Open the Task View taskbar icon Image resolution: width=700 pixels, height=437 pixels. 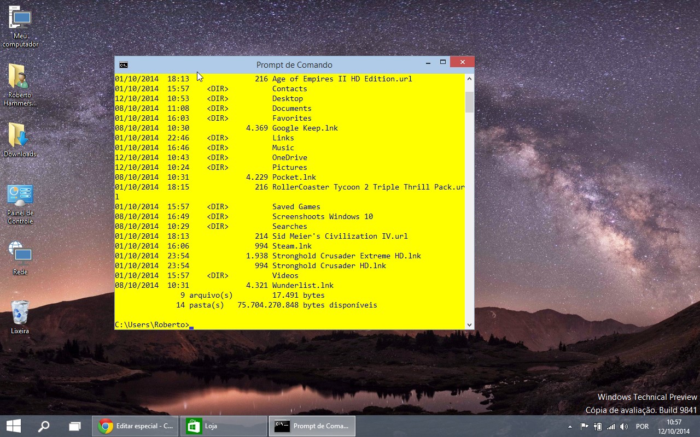(75, 426)
